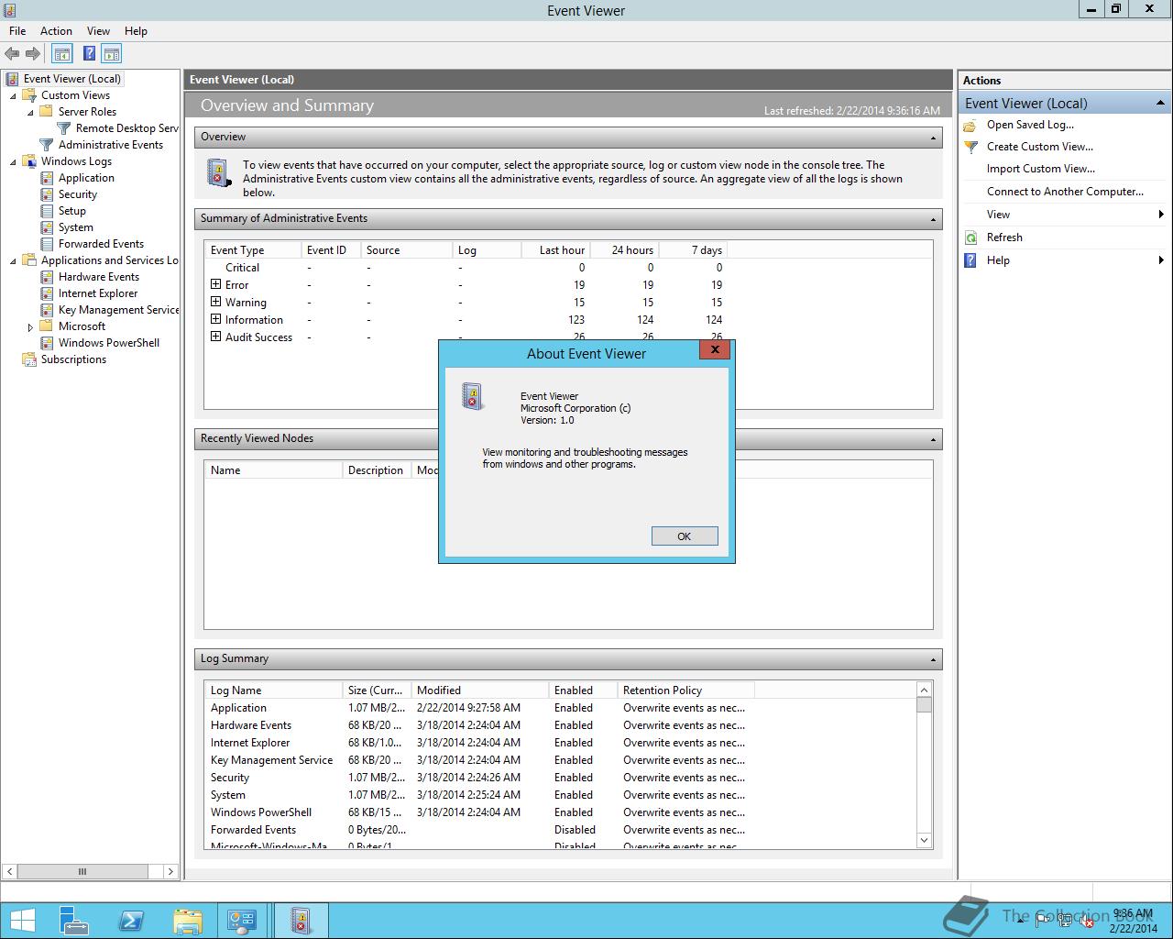This screenshot has width=1173, height=939.
Task: Click the Help book icon in the Actions pane
Action: pos(970,260)
